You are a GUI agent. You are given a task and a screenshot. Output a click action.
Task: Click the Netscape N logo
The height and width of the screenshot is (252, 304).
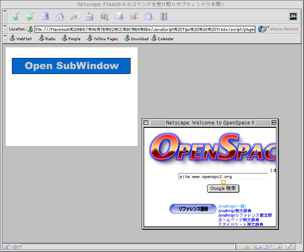point(293,16)
